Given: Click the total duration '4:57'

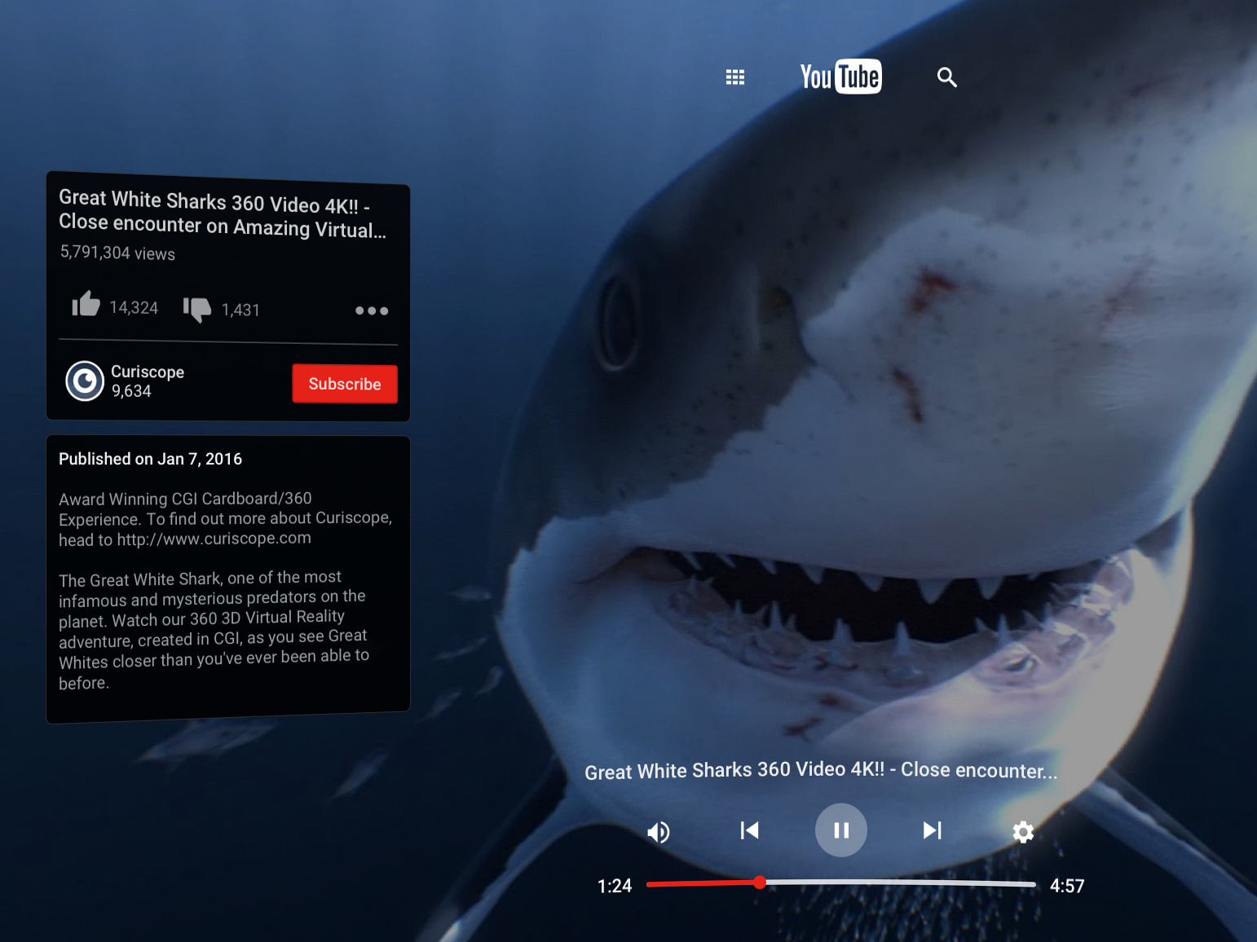Looking at the screenshot, I should (1067, 886).
